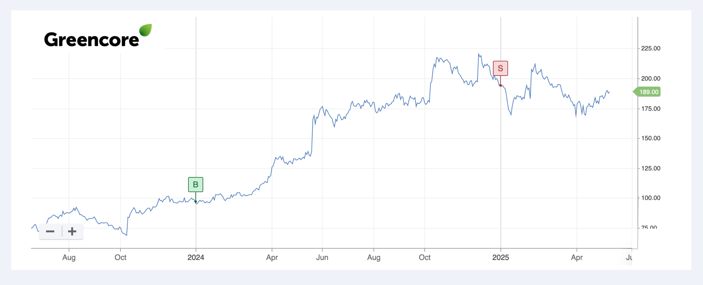Click the 200.00 price axis label
The width and height of the screenshot is (703, 285).
click(x=651, y=78)
